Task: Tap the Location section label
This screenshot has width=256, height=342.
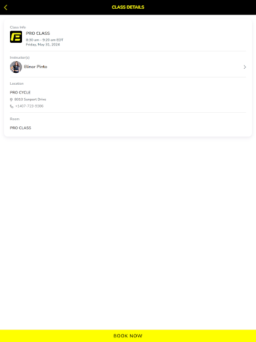Action: click(17, 83)
